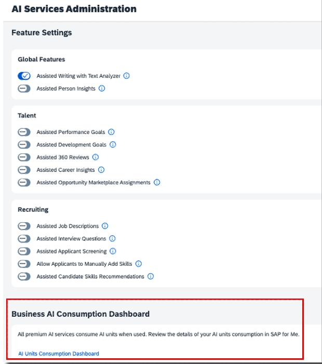
Task: Open info for Assisted Job Descriptions
Action: point(105,226)
